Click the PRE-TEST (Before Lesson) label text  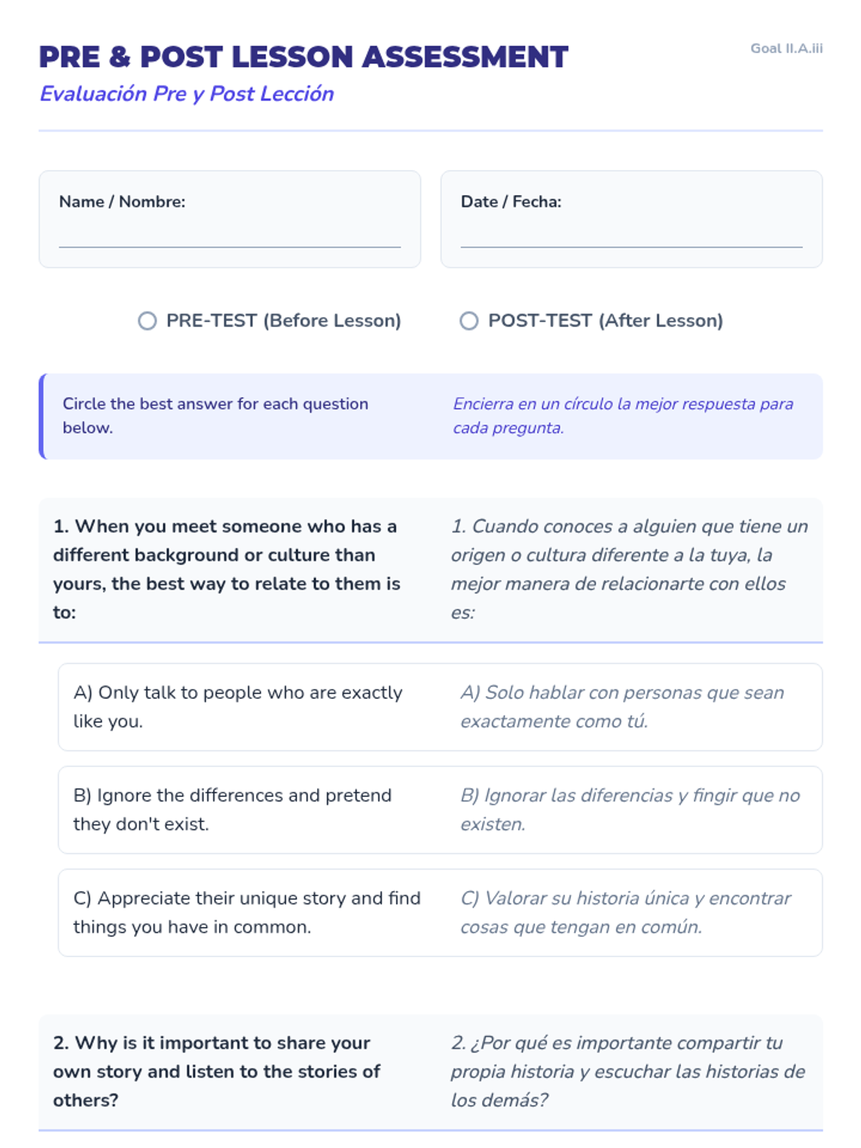click(283, 321)
